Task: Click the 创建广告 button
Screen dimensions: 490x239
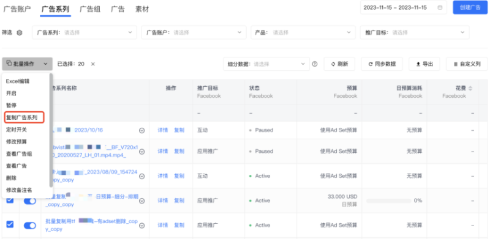Action: (x=470, y=7)
